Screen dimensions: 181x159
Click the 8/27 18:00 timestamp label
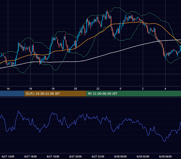tap(53, 156)
